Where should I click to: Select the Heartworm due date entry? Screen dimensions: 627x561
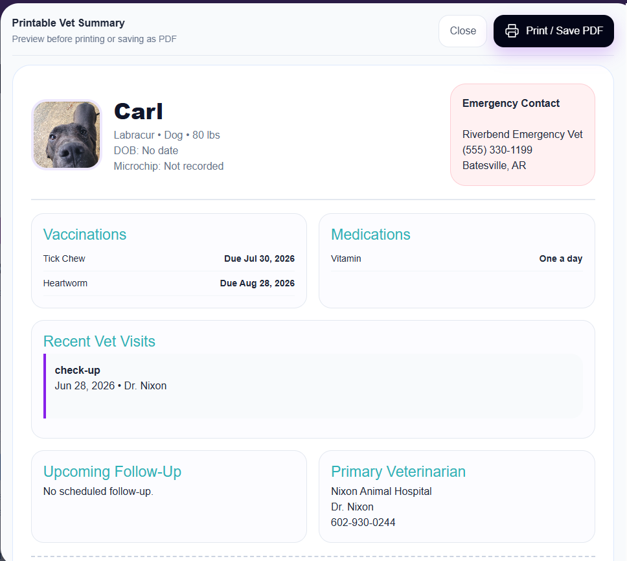click(x=257, y=283)
